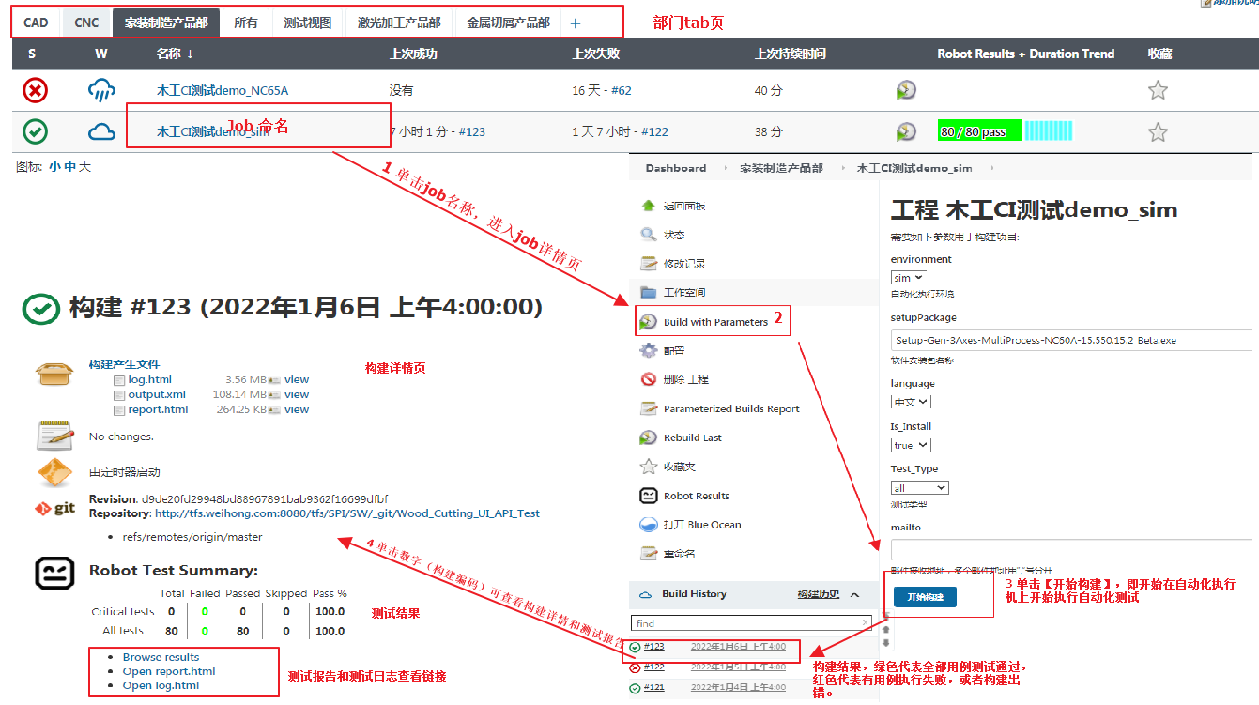Toggle favorite star for 木工CI测试demo_NC65A
The width and height of the screenshot is (1259, 705).
tap(1158, 90)
